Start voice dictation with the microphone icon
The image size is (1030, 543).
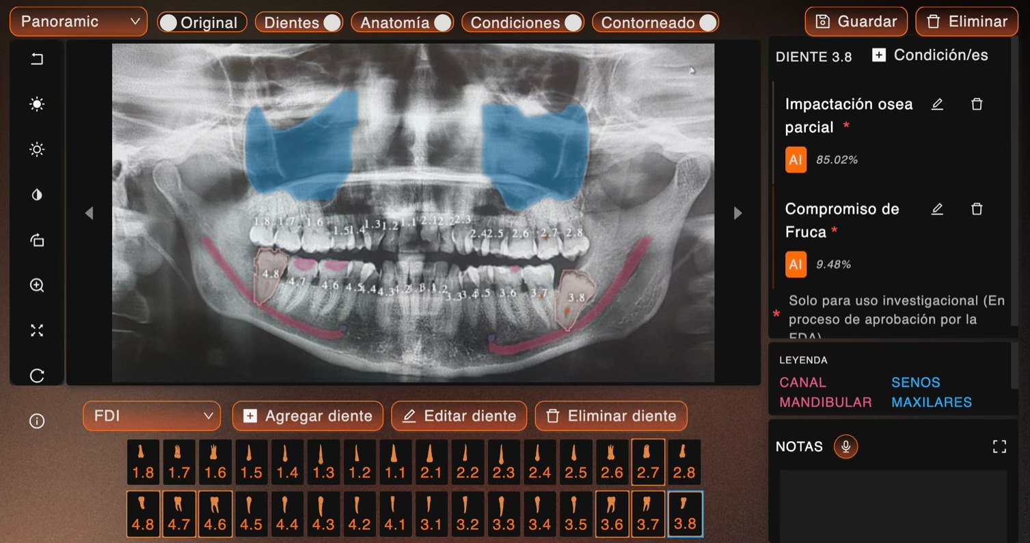click(x=845, y=447)
